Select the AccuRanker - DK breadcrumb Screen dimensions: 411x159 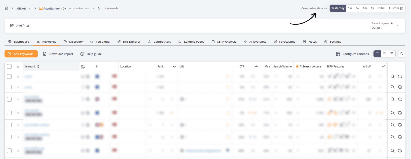[x=53, y=8]
